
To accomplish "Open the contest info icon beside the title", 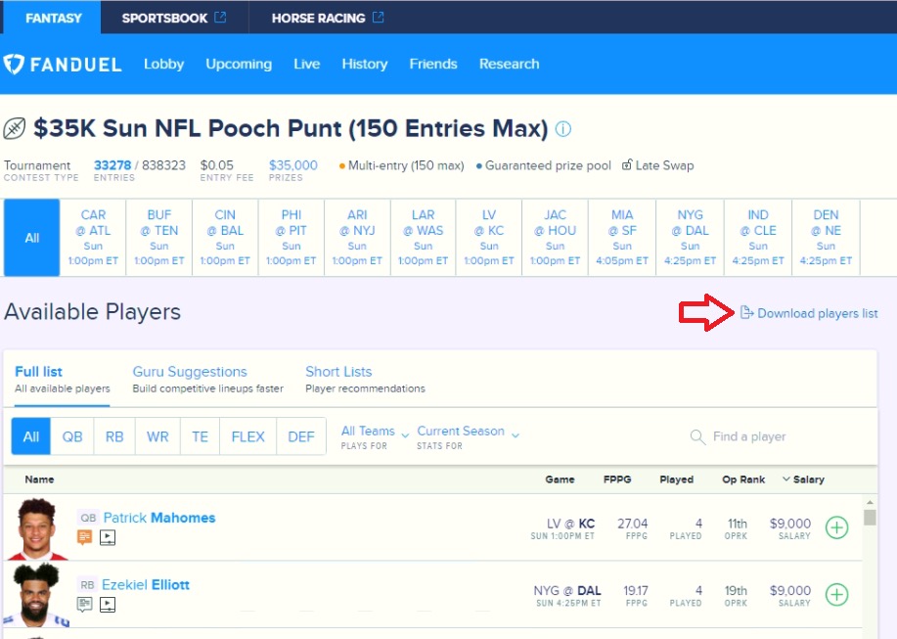I will point(562,129).
